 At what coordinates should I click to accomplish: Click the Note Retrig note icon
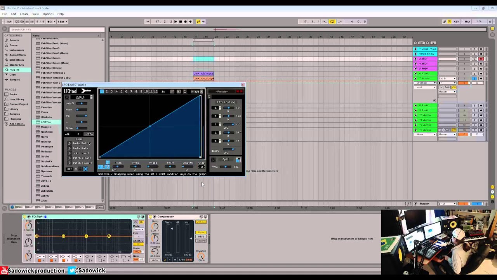[70, 143]
